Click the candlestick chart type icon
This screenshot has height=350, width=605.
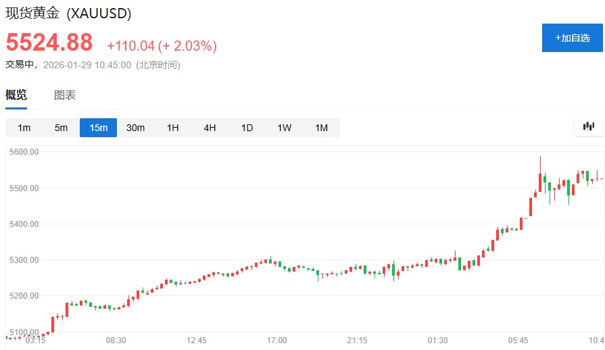click(588, 126)
